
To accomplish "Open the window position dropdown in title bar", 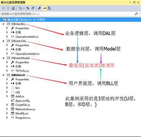I will (130, 2).
